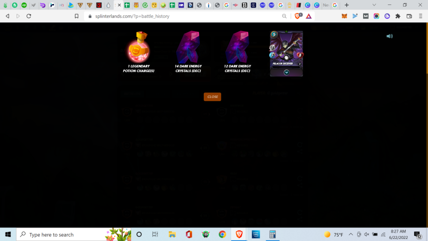
Task: Click the zoom magnifier in address bar
Action: (x=284, y=16)
